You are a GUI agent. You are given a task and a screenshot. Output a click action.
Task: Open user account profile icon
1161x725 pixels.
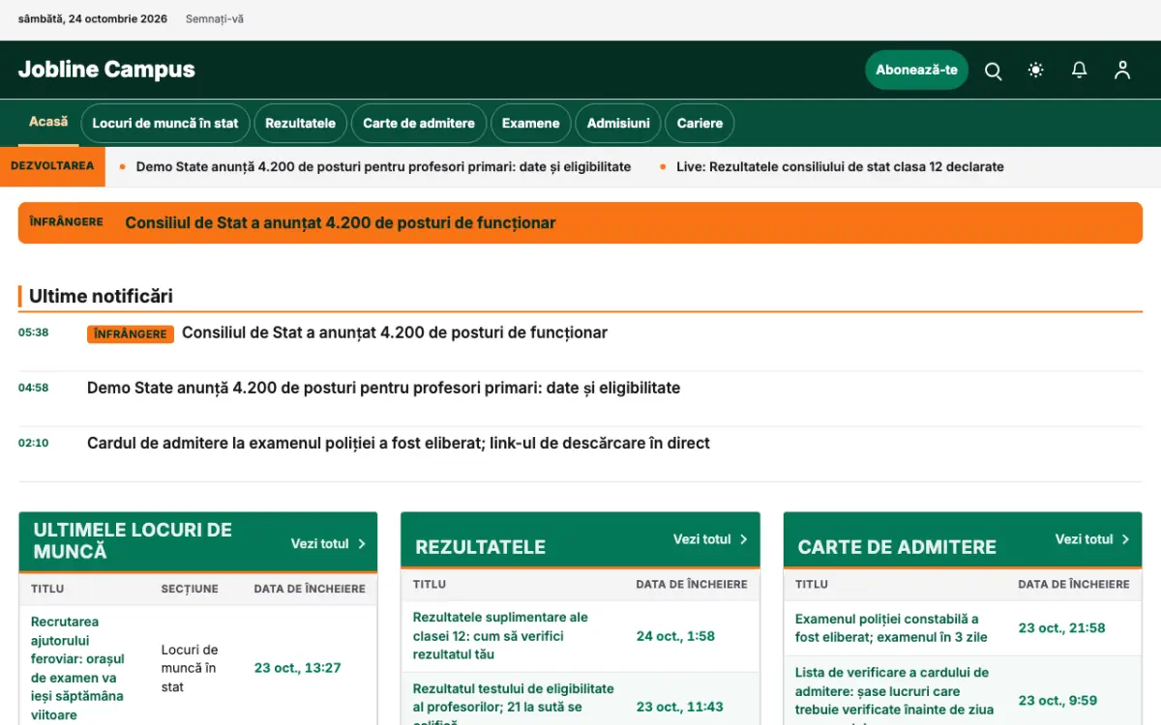tap(1122, 71)
